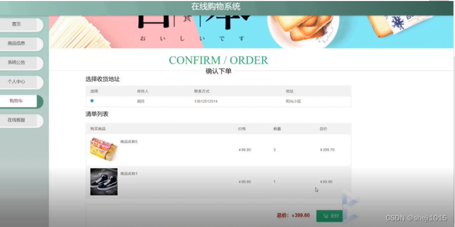Click the ¥399.60 total price text
The image size is (455, 227).
pyautogui.click(x=301, y=215)
